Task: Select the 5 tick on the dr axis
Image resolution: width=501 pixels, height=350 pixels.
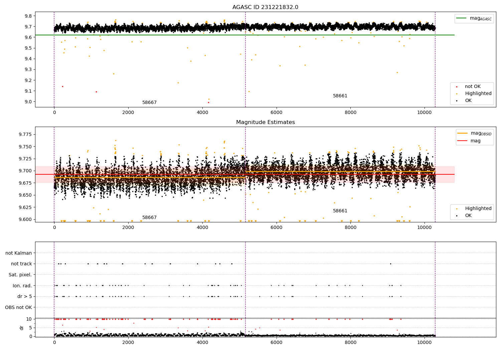Action: (x=31, y=328)
